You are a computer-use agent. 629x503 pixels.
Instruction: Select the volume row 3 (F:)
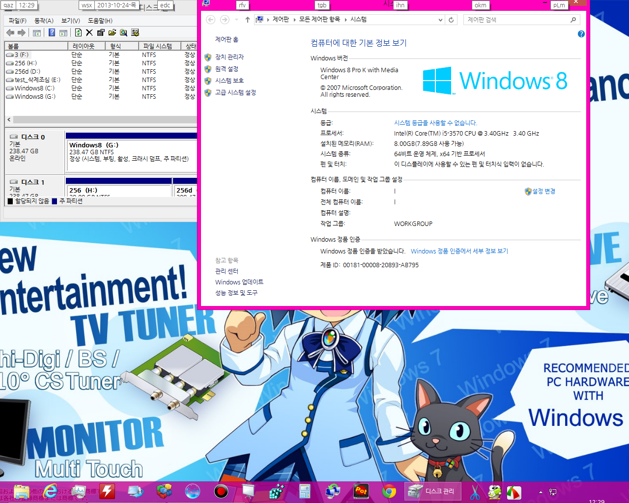(x=101, y=55)
